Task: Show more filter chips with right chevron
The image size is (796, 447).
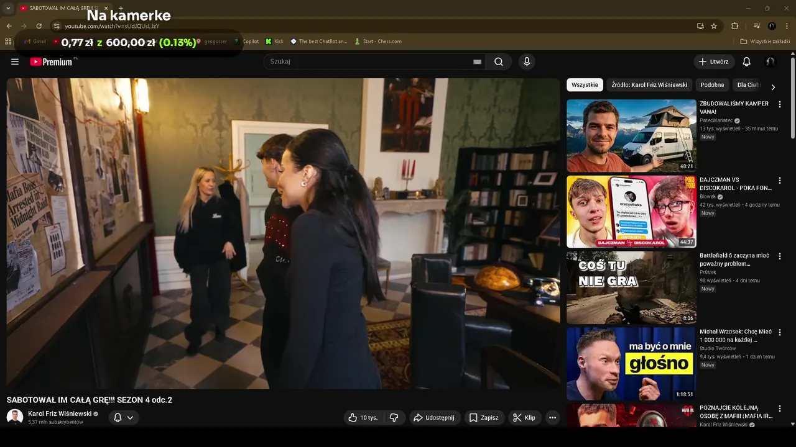Action: (x=773, y=87)
